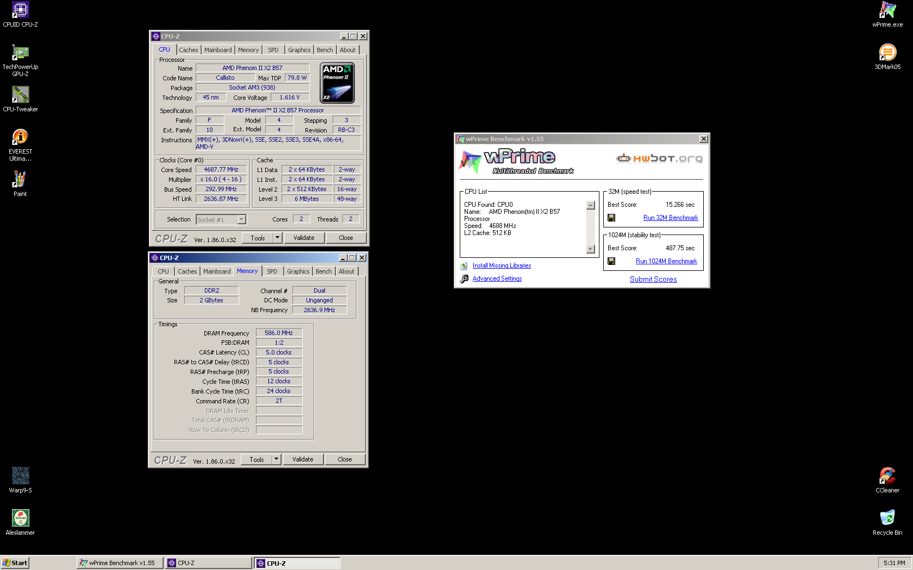Click the system tray clock showing 5:31 PM
The height and width of the screenshot is (570, 913).
894,563
